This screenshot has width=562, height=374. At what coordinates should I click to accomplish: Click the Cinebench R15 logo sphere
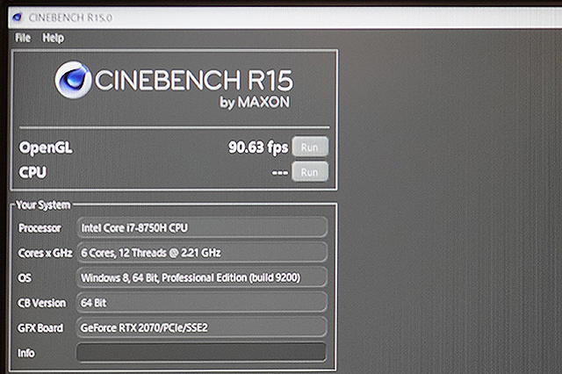[x=73, y=80]
